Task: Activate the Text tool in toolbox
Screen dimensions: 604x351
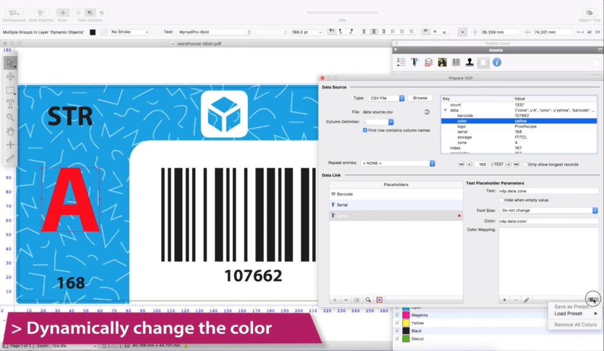Action: (x=11, y=104)
